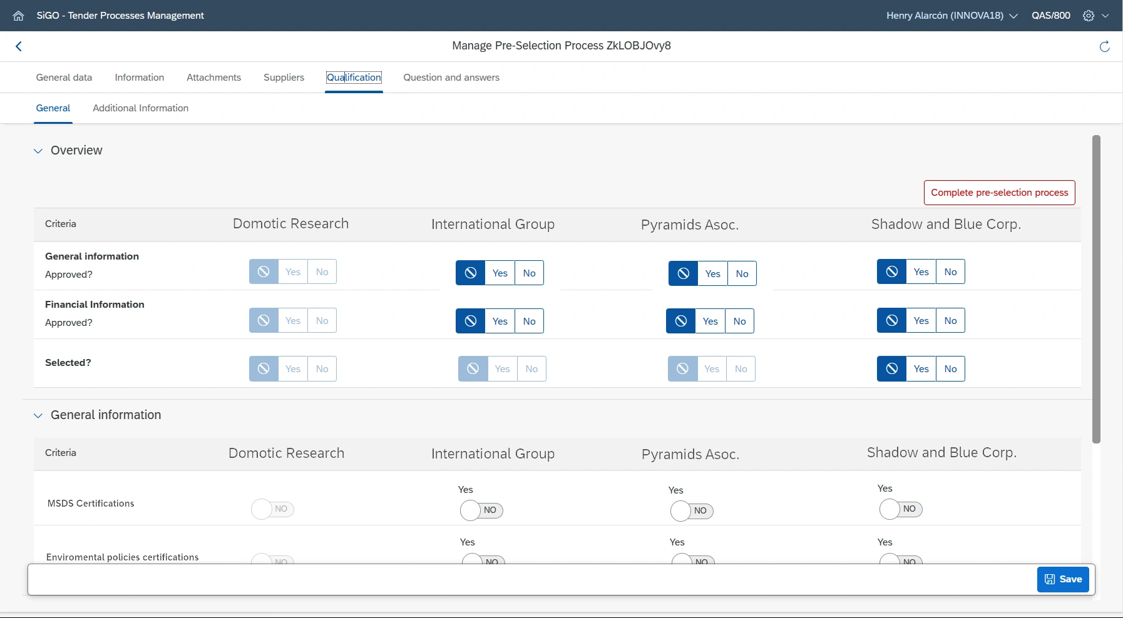Select undecided icon for International Group General information
Viewport: 1123px width, 618px height.
coord(470,273)
